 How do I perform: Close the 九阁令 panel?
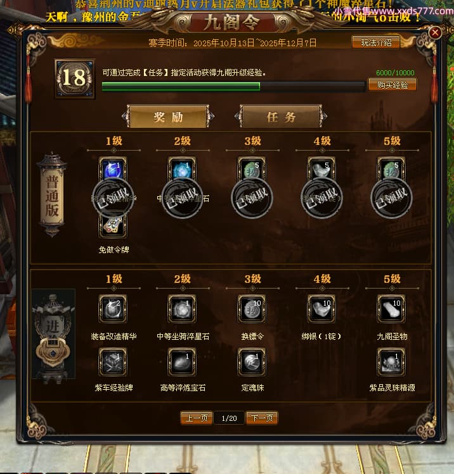[435, 32]
